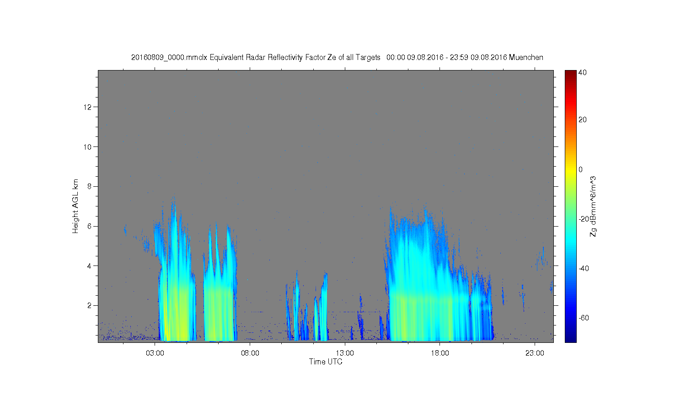Click the height tick label '6'
This screenshot has height=412, width=686.
91,226
